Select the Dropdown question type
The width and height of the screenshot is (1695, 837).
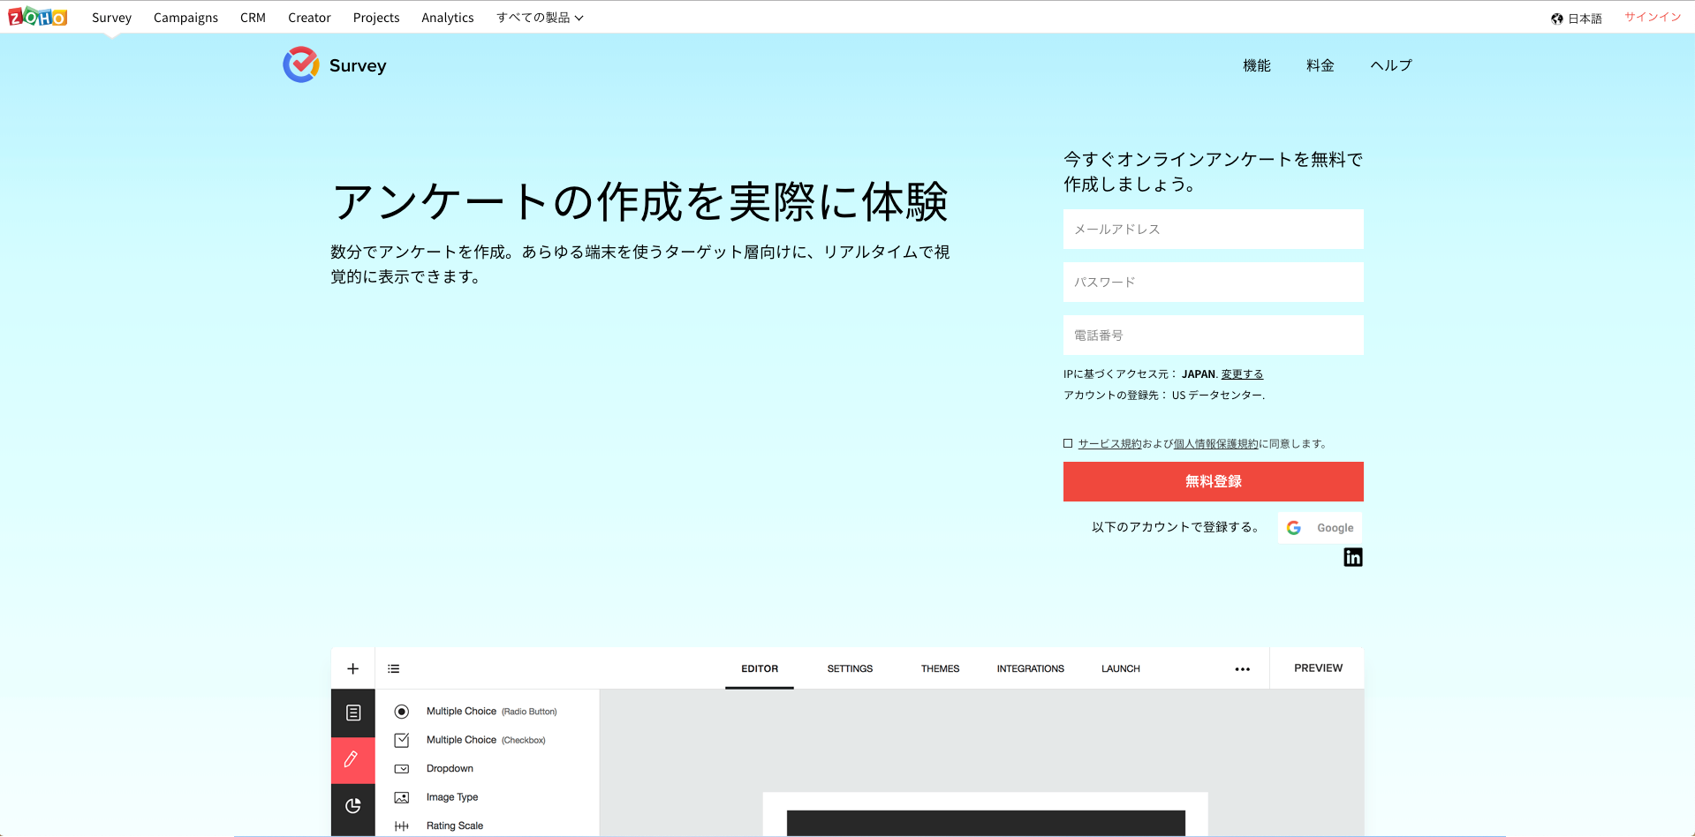450,768
